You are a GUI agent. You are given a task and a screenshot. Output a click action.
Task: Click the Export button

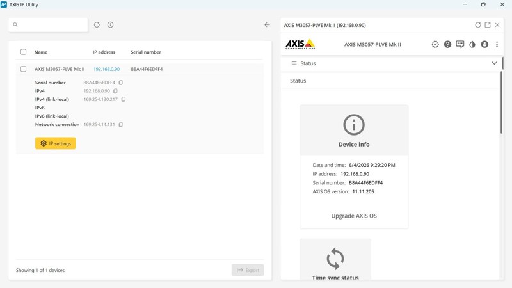[x=248, y=270]
